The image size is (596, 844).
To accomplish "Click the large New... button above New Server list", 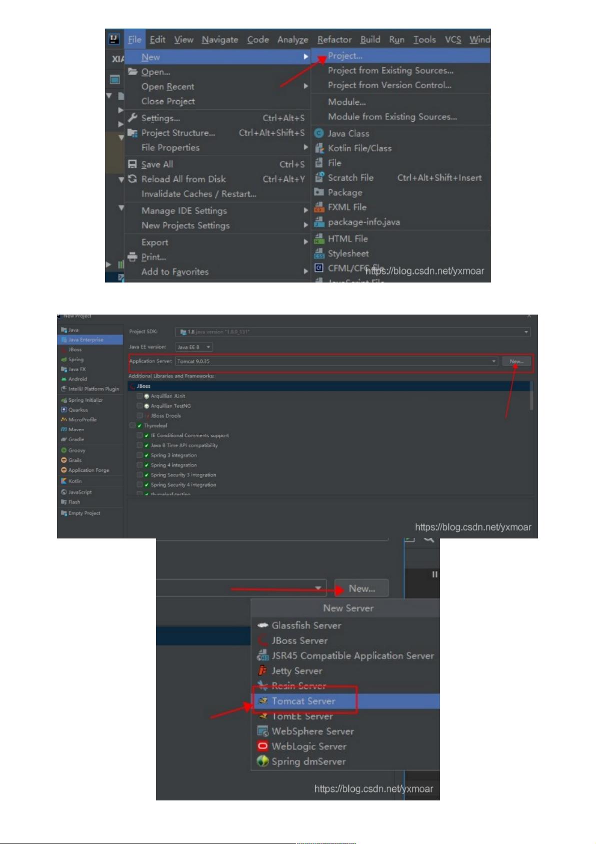I will [362, 589].
